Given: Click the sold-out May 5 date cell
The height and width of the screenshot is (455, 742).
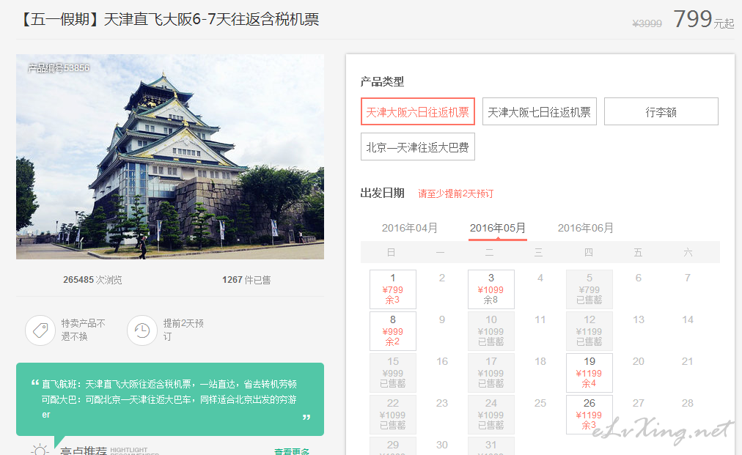Looking at the screenshot, I should (589, 289).
